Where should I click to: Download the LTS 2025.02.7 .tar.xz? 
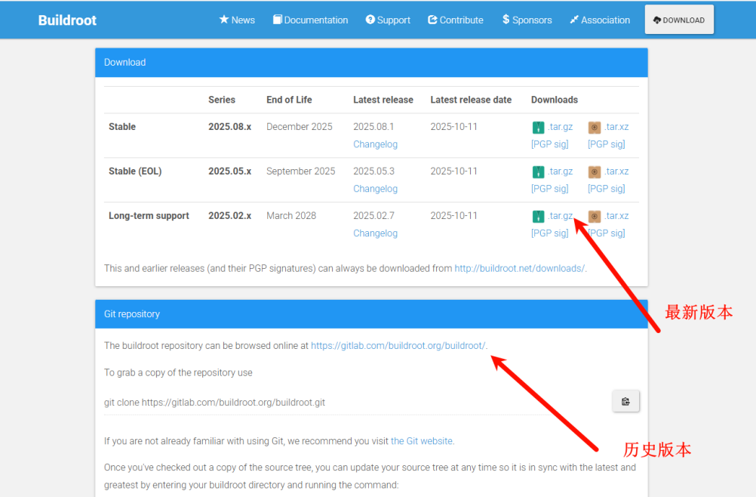coord(616,216)
